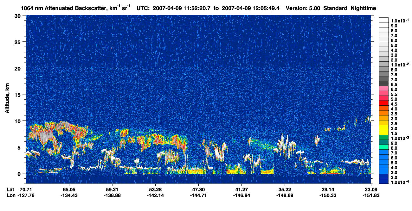
Task: Click the "Lon" row label
Action: tap(11, 195)
